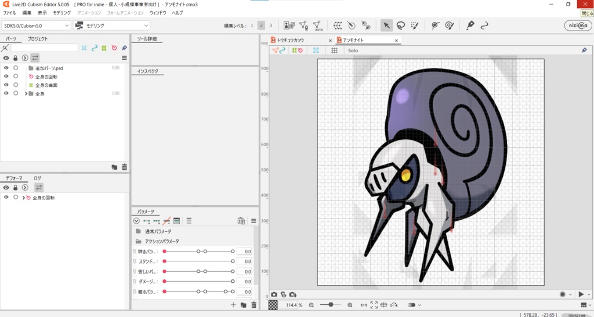Lock the 全身 folder circle
The image size is (594, 317).
[x=16, y=93]
